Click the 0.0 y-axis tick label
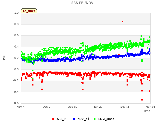 coord(16,69)
